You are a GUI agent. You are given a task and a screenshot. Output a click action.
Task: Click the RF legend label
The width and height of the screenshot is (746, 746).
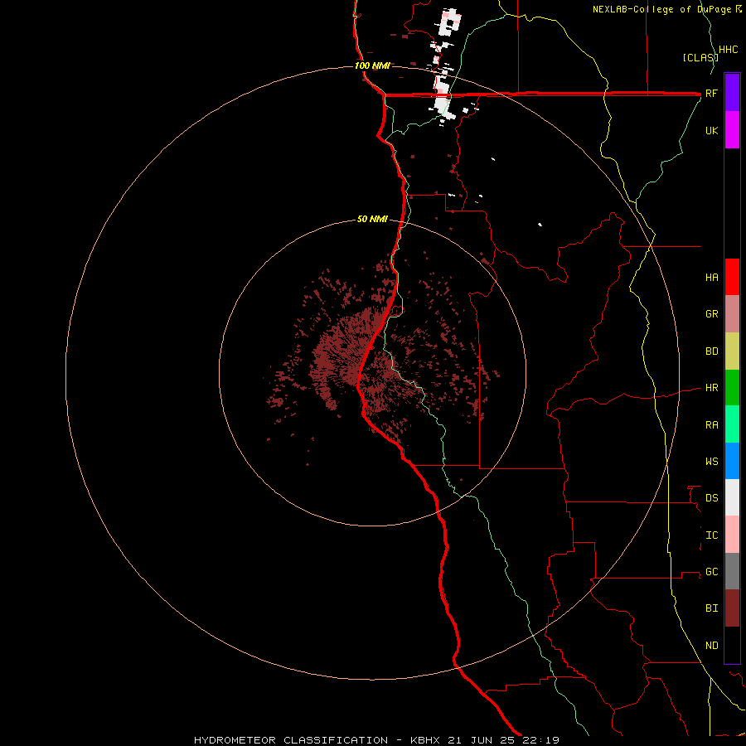click(712, 94)
